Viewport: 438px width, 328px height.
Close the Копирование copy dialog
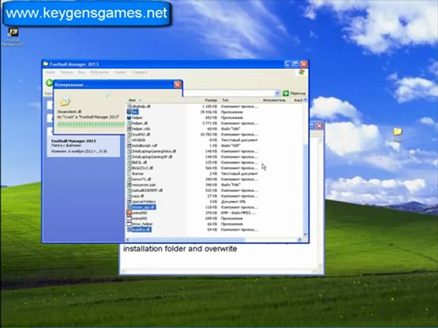(178, 85)
